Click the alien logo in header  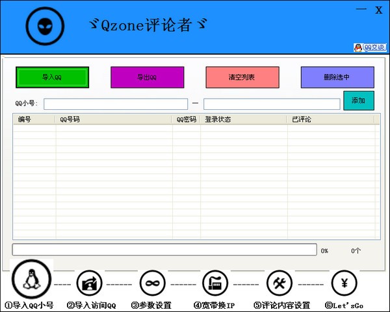[x=46, y=26]
